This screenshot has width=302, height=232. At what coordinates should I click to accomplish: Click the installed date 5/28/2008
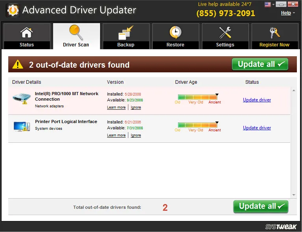point(133,94)
